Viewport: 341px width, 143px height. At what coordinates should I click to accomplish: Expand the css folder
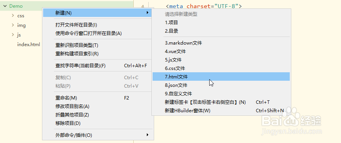(x=13, y=16)
